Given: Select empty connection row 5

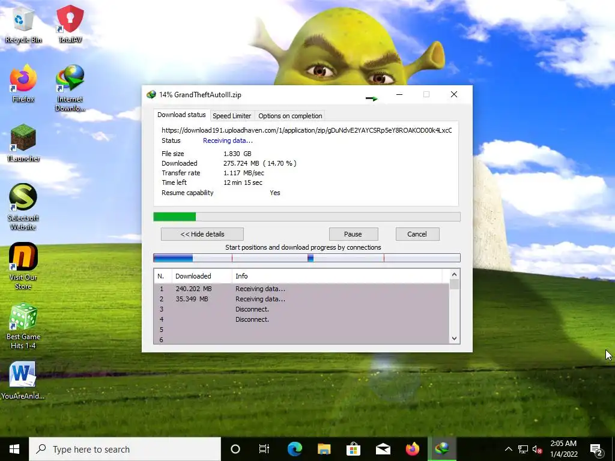Looking at the screenshot, I should tap(301, 330).
